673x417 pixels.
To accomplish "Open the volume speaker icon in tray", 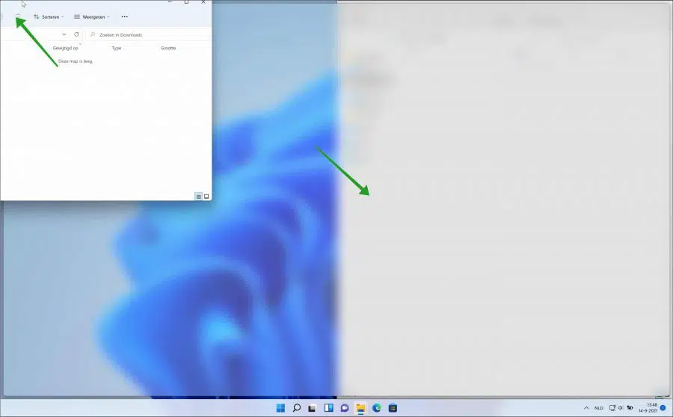I will click(621, 408).
